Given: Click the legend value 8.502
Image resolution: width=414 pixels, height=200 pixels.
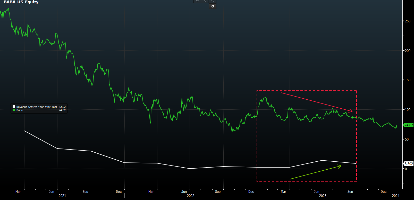Looking at the screenshot, I should [62, 107].
